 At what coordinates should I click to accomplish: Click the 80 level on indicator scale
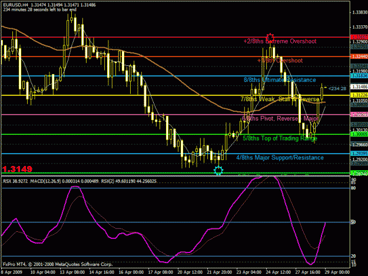pos(353,188)
